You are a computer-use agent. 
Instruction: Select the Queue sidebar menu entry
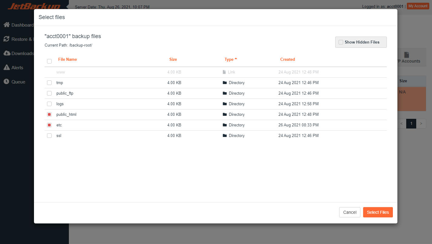pos(15,82)
